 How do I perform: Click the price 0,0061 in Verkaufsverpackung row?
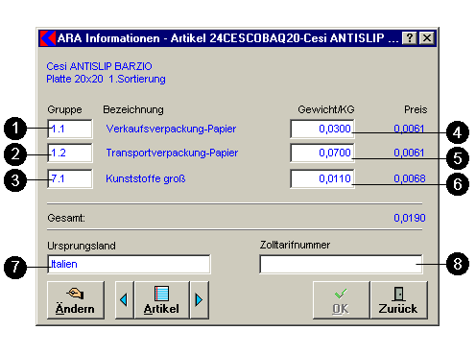[409, 129]
